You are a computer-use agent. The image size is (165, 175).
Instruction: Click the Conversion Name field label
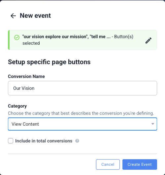pyautogui.click(x=26, y=76)
